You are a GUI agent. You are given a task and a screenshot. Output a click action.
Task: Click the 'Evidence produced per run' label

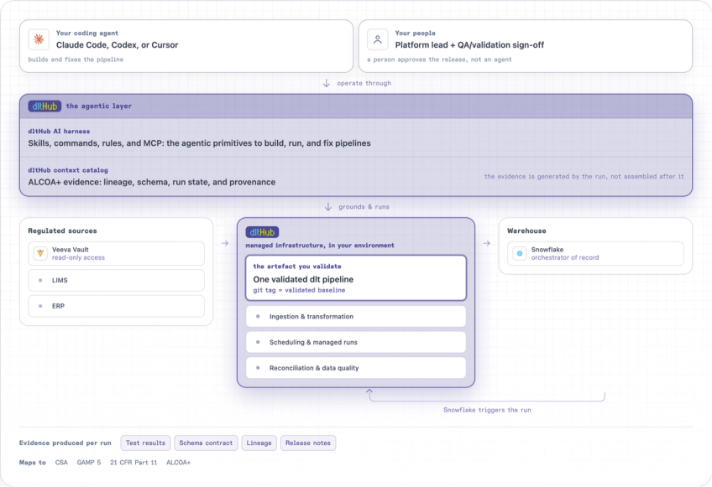click(x=65, y=443)
